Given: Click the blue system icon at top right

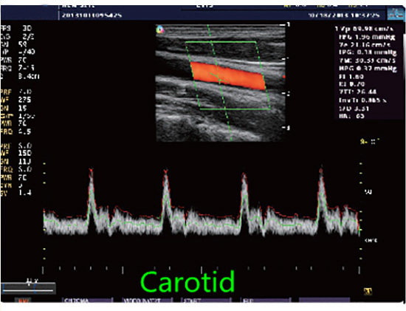Looking at the screenshot, I should (396, 13).
